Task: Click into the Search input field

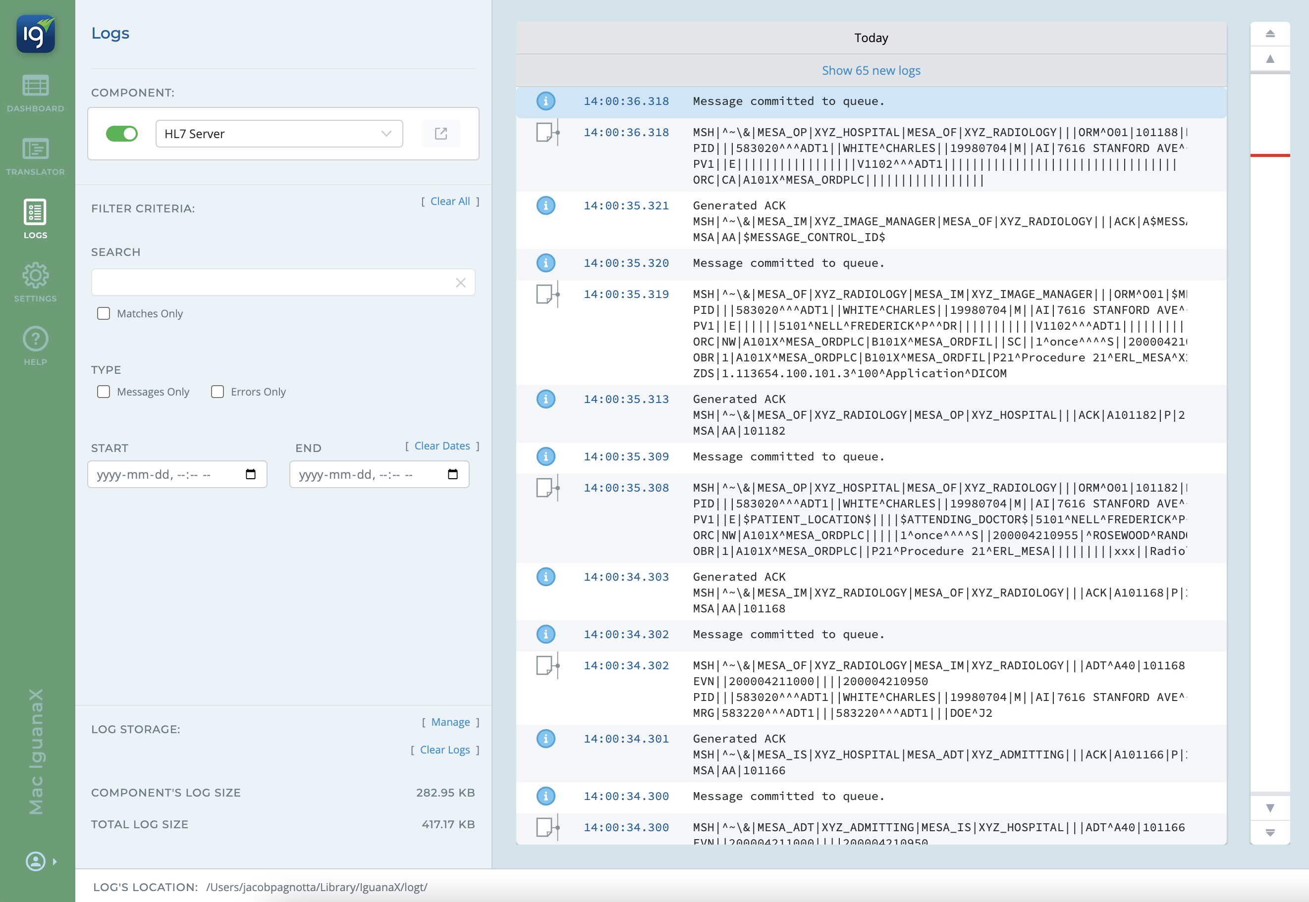Action: (x=283, y=282)
